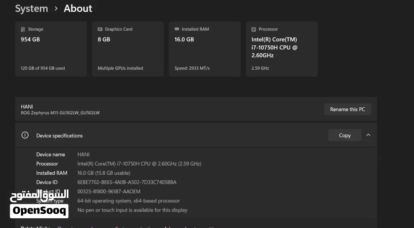Click the ROG Zephyrus M15 model name text
This screenshot has width=414, height=228.
[x=60, y=113]
